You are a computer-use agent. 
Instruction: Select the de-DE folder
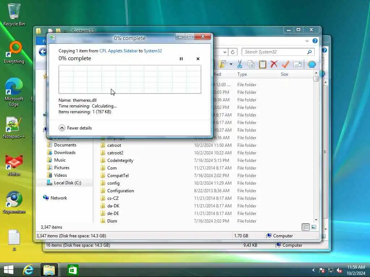coord(113,213)
